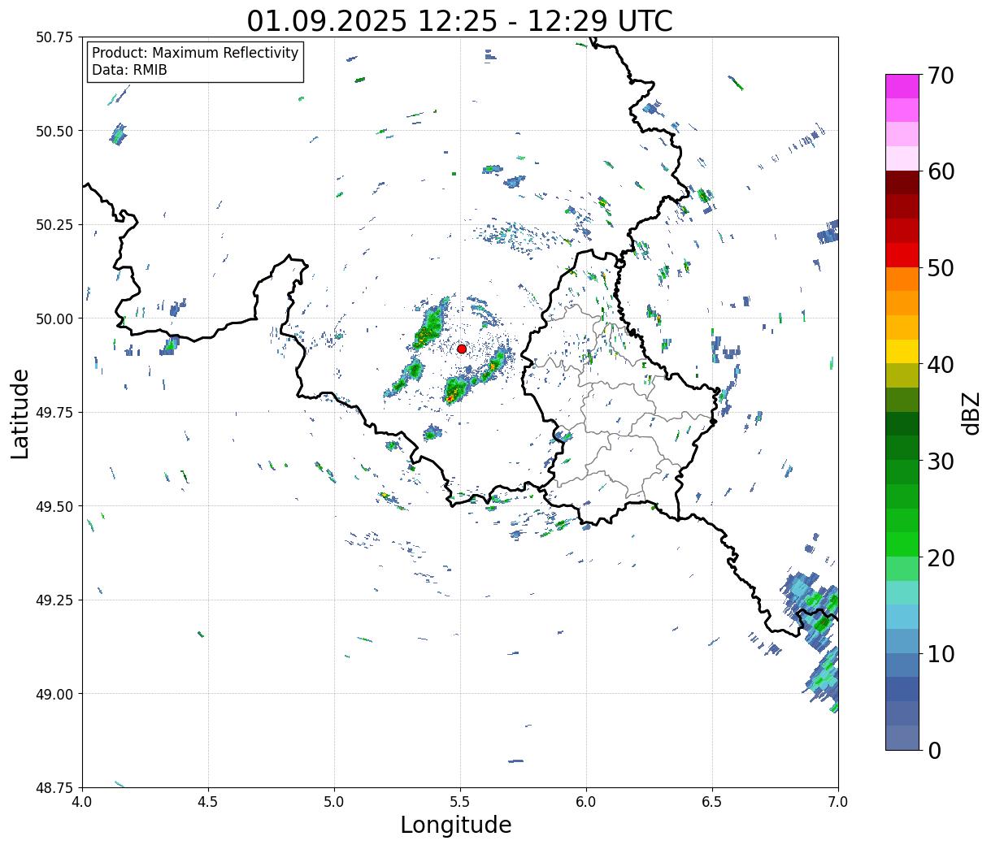The height and width of the screenshot is (845, 991).
Task: Click the colorbar tick label 70
Action: tap(941, 76)
